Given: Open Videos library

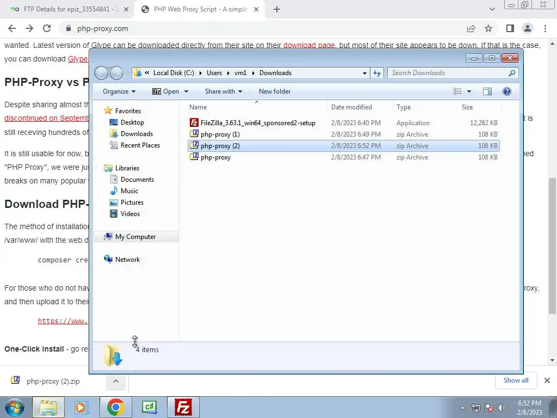Looking at the screenshot, I should [x=125, y=213].
